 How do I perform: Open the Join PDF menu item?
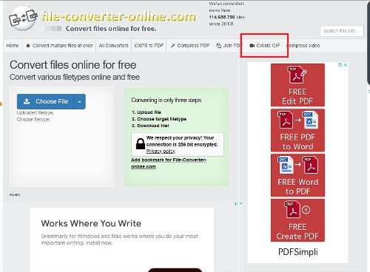pos(229,46)
